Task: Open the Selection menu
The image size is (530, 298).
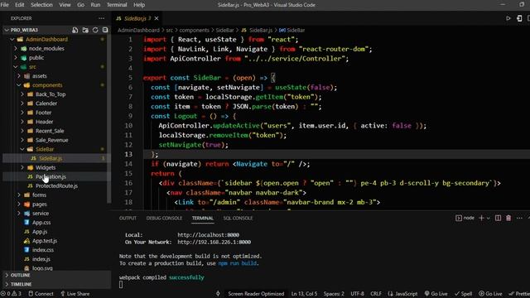Action: (41, 5)
